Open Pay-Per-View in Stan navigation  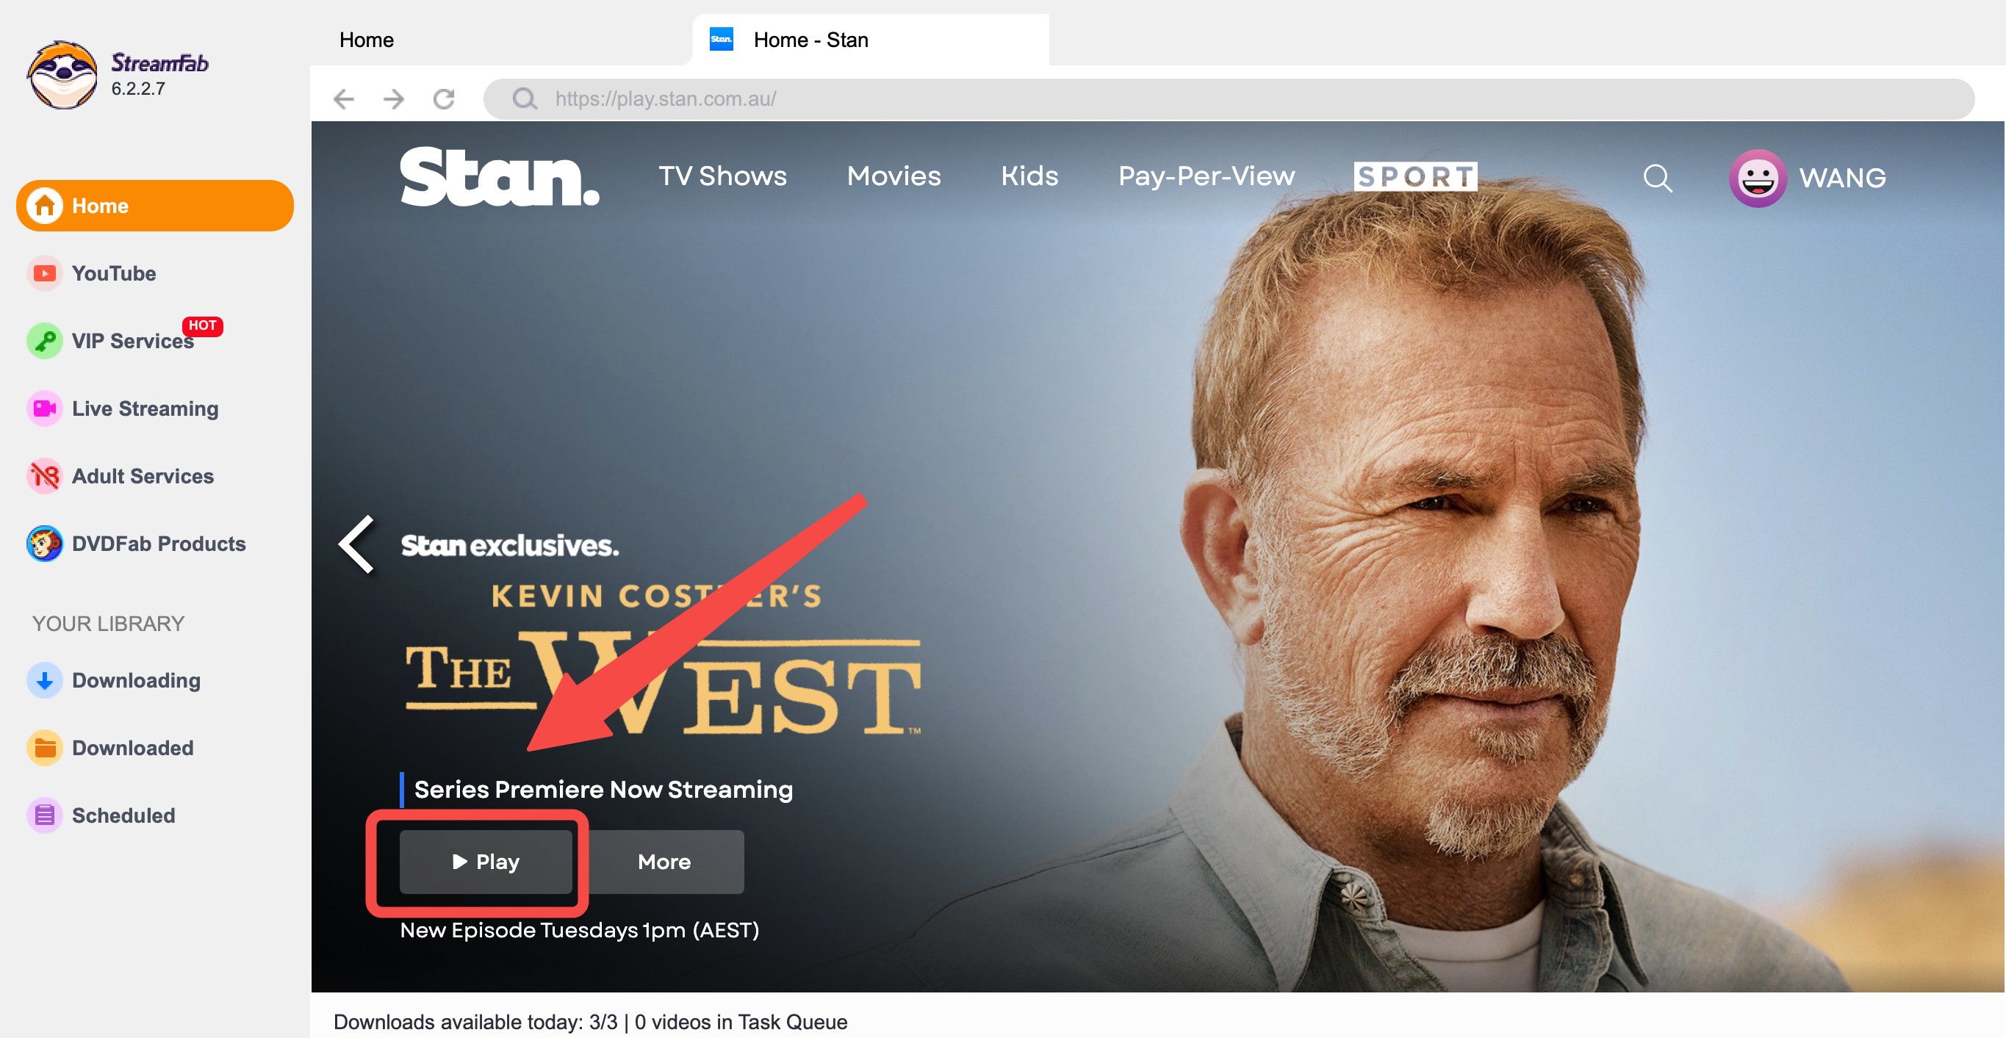pyautogui.click(x=1207, y=176)
